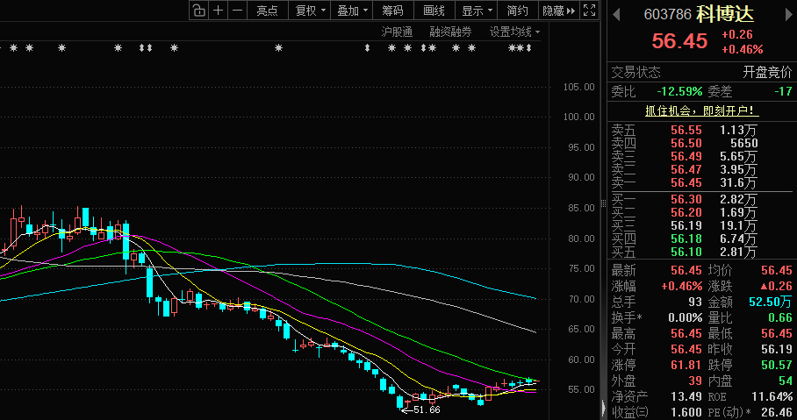Zoom out chart with minus icon
797x420 pixels.
[236, 11]
